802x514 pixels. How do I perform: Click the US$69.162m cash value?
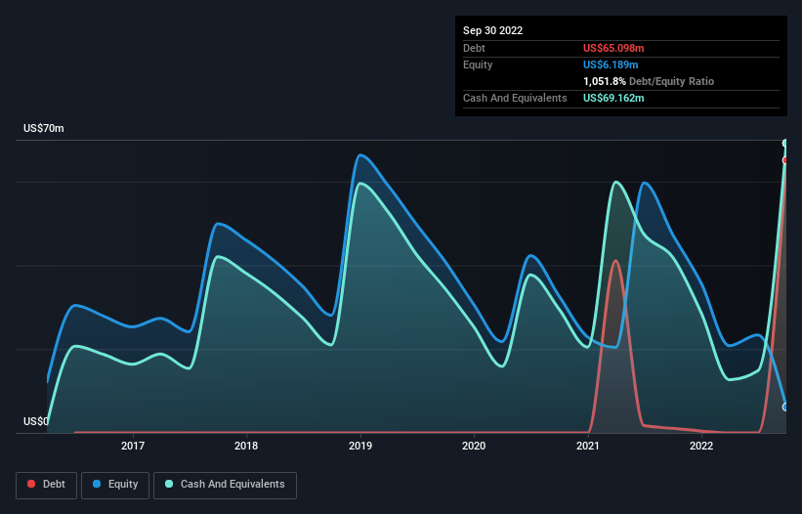[613, 98]
